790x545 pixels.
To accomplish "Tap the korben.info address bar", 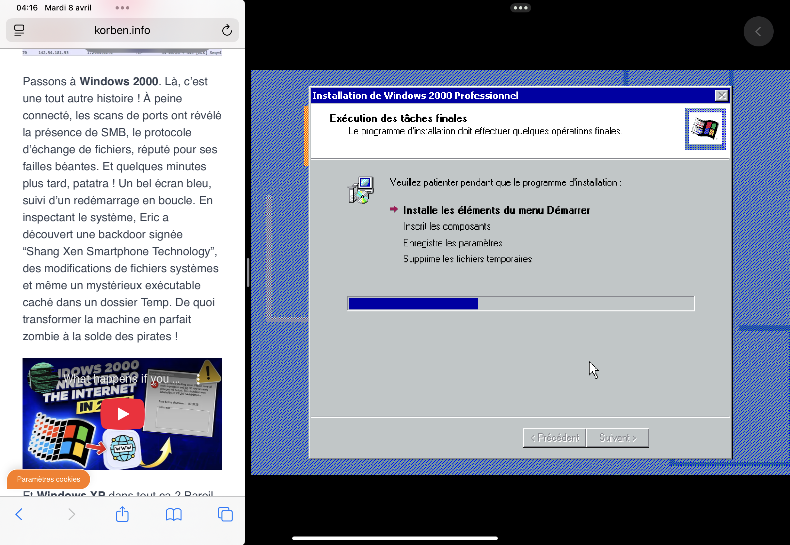I will pos(122,30).
